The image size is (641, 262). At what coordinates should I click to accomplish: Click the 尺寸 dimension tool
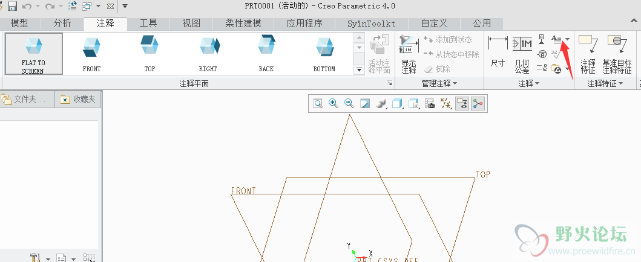point(498,52)
